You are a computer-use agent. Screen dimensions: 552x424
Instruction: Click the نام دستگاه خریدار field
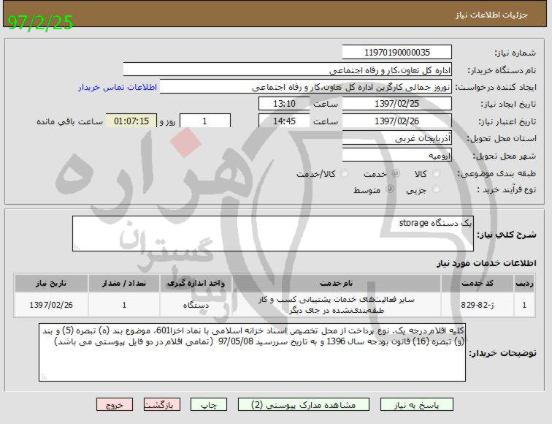(x=287, y=69)
